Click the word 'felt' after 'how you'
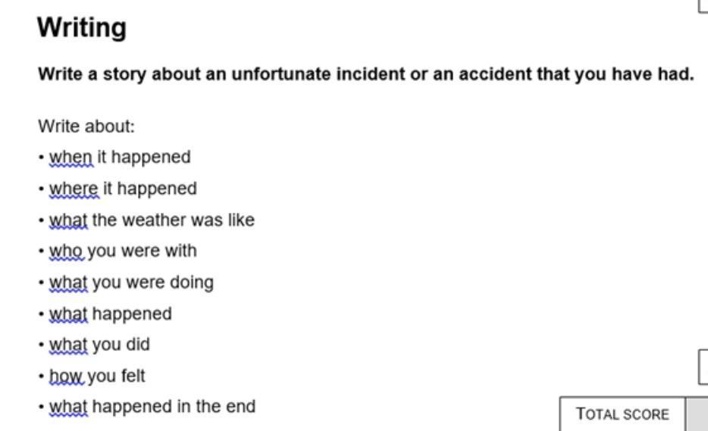708x431 pixels. 133,376
